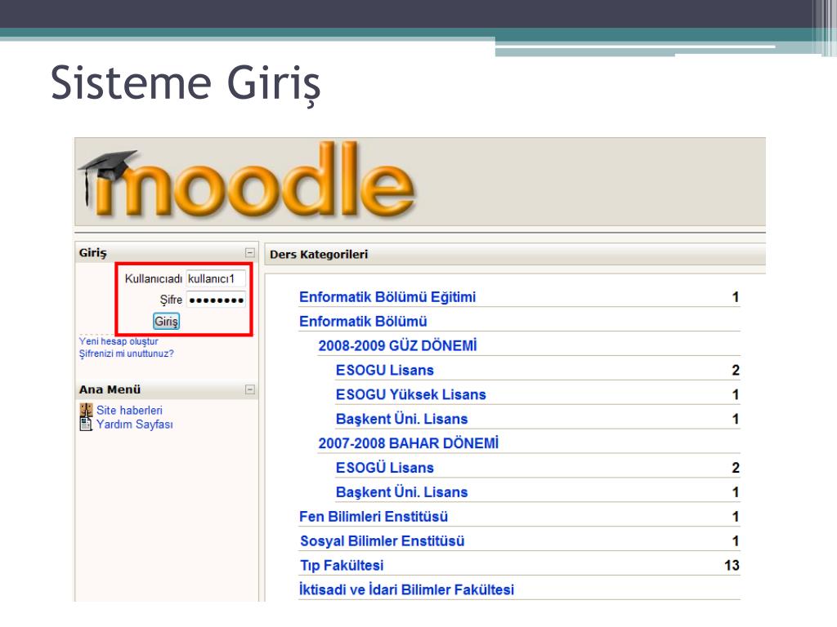Open Enformatik Bölümü category

(363, 322)
